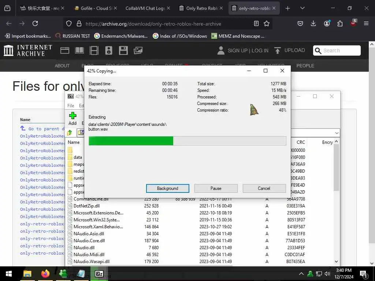Open File Explorer from taskbar
This screenshot has height=281, width=375.
(27, 274)
